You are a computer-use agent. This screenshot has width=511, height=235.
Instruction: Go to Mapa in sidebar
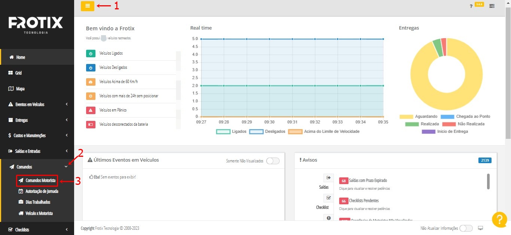point(20,89)
